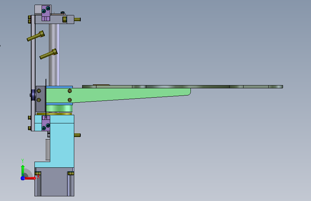Screen dimensions: 311x201
Task: Select the motor mounting bolt at the motor's top right
Action: [71, 173]
